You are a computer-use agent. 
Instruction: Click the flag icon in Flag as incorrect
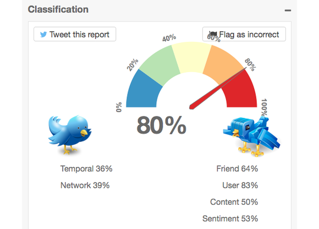pyautogui.click(x=213, y=34)
